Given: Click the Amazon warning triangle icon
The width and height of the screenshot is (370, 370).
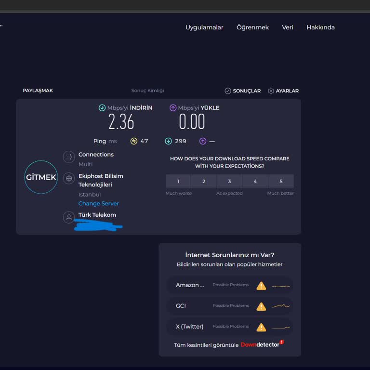Looking at the screenshot, I should tap(261, 286).
